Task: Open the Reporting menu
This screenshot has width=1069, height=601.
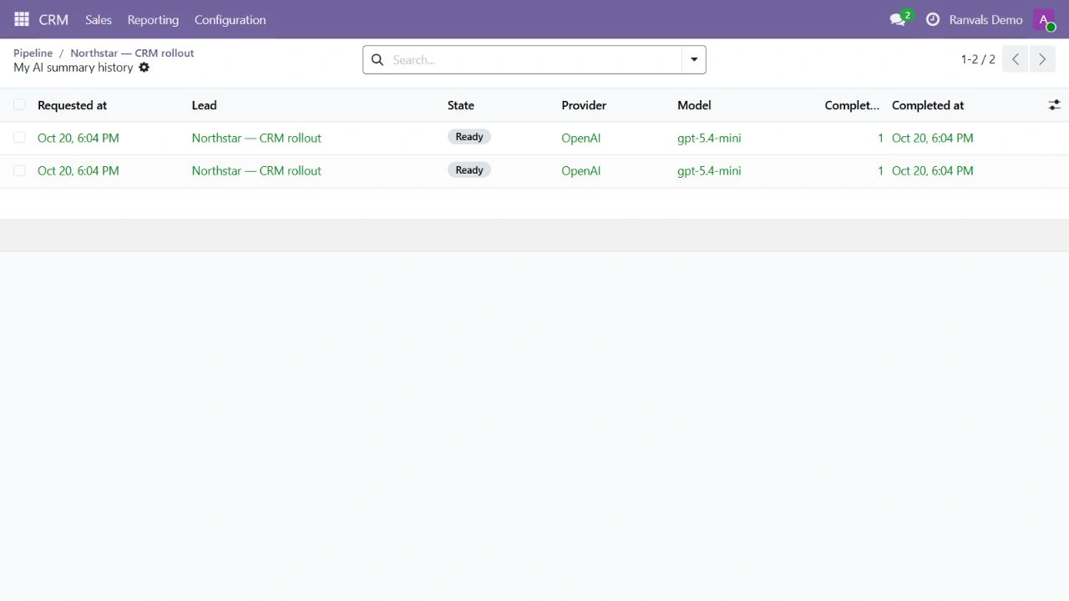Action: tap(153, 19)
